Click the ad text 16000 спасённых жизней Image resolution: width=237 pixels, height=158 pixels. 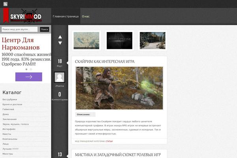tap(26, 55)
